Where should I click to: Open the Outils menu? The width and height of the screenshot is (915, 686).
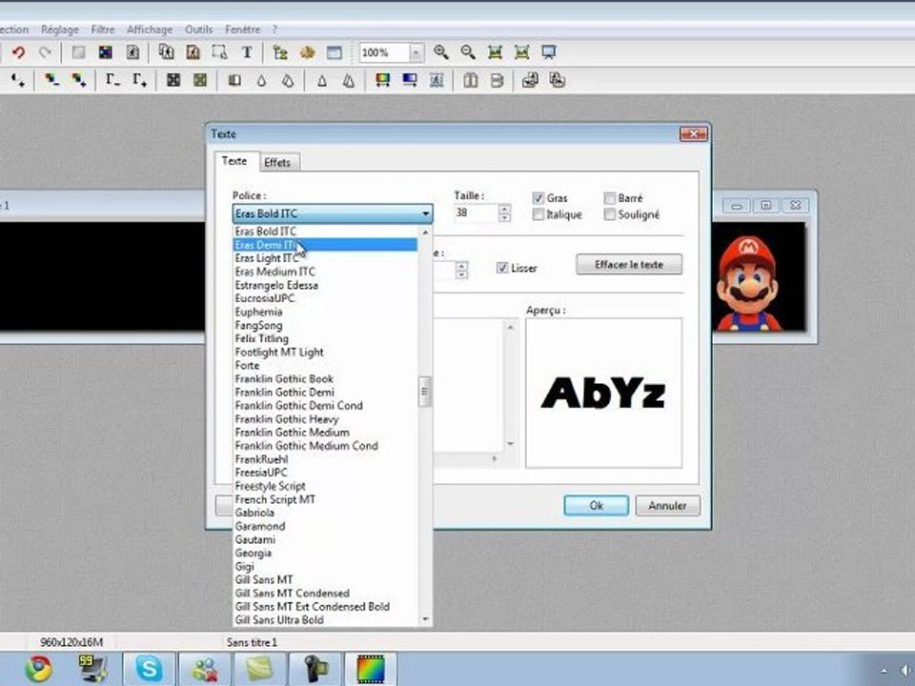tap(198, 30)
